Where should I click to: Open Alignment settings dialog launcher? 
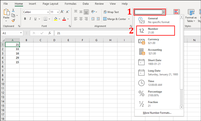pos(131,26)
